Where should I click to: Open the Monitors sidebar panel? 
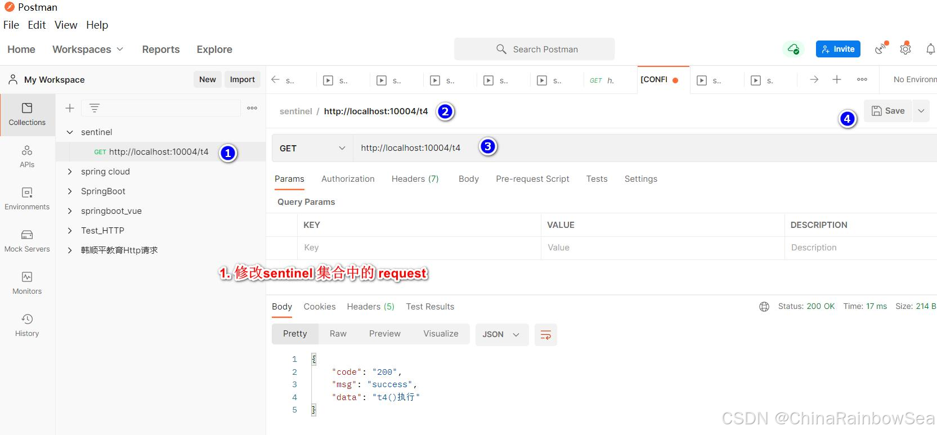point(27,284)
